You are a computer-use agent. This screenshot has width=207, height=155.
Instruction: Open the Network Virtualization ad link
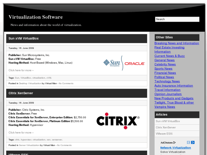pos(175,148)
